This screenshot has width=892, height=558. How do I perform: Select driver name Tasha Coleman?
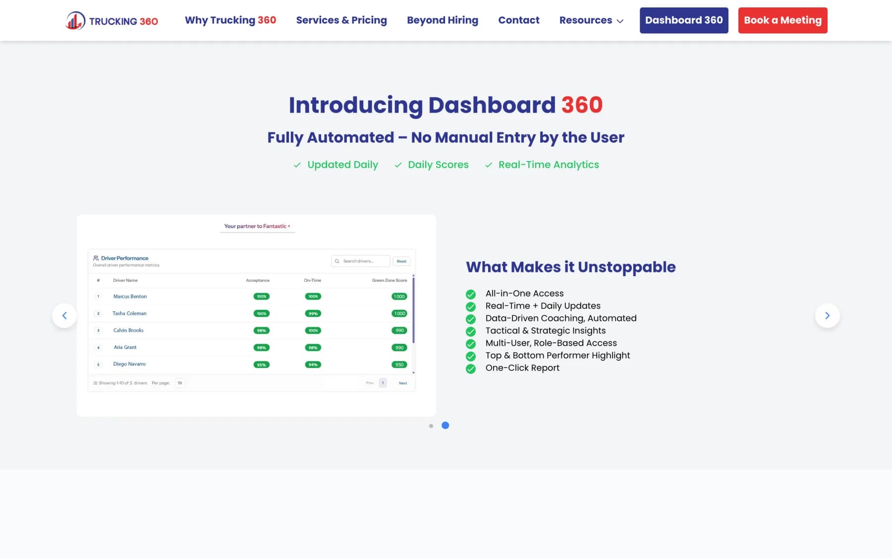point(129,313)
